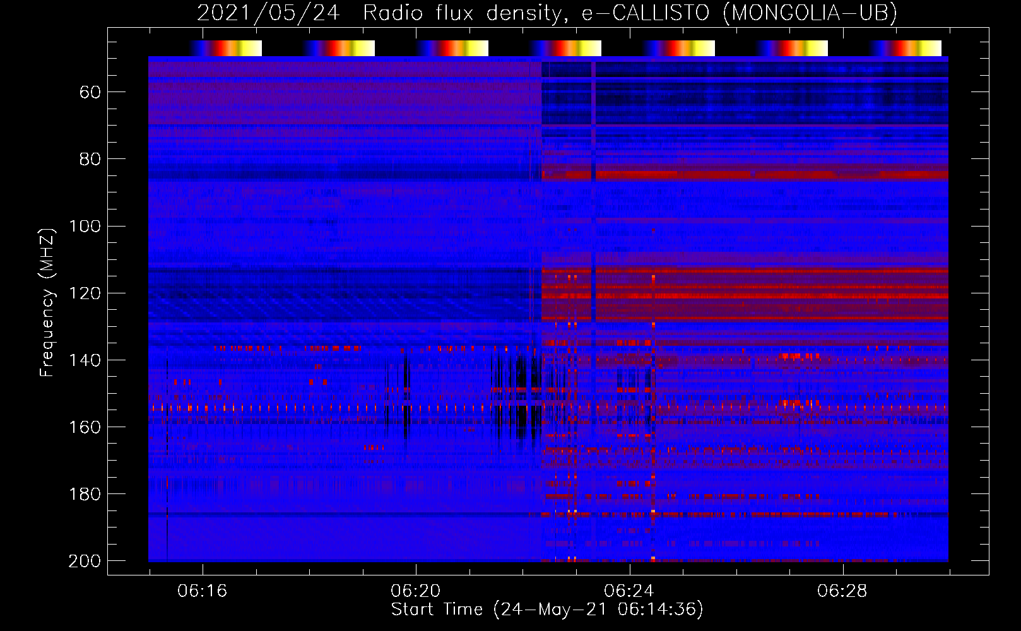Click the "(MONGOLIA-UB)" station name
1021x631 pixels.
810,13
